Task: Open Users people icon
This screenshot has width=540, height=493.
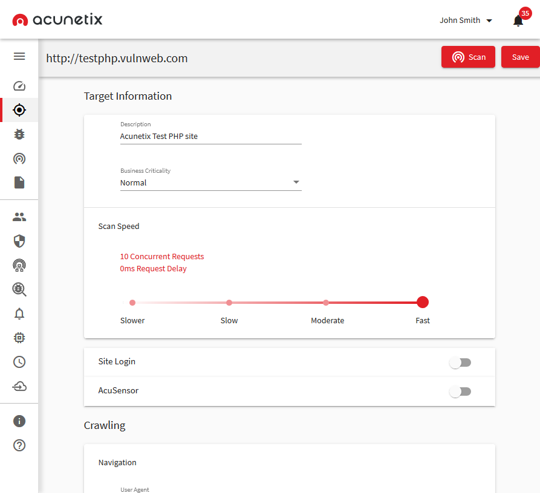Action: pos(19,217)
